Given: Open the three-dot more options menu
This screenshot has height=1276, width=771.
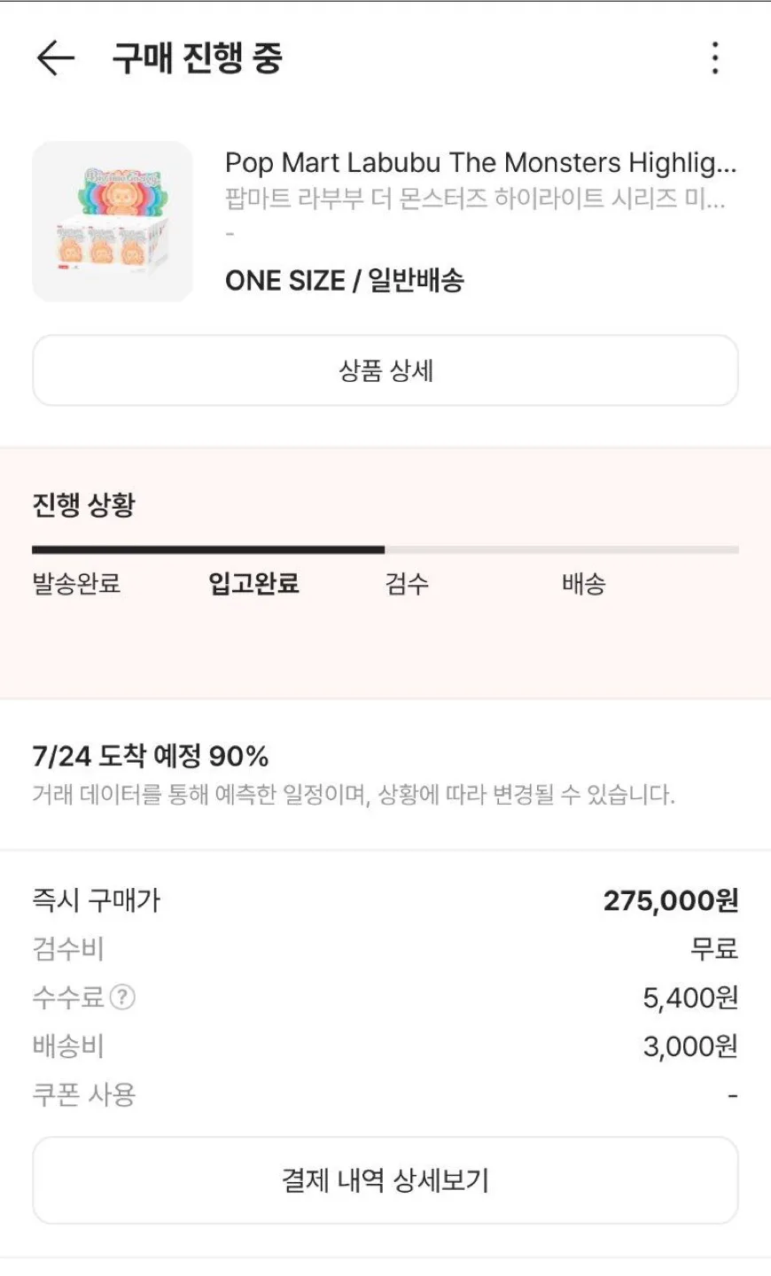Looking at the screenshot, I should coord(715,58).
